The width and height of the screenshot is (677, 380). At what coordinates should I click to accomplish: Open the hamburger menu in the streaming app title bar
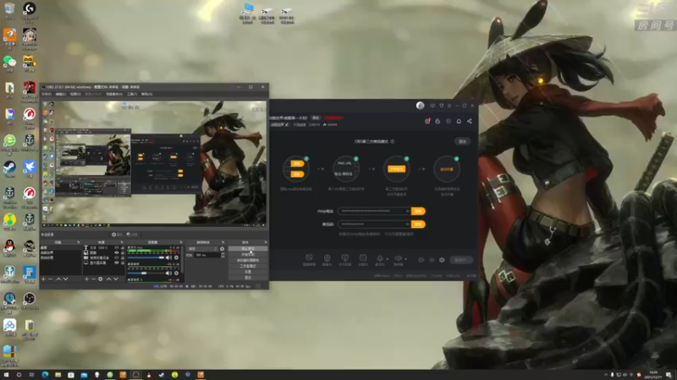(449, 106)
